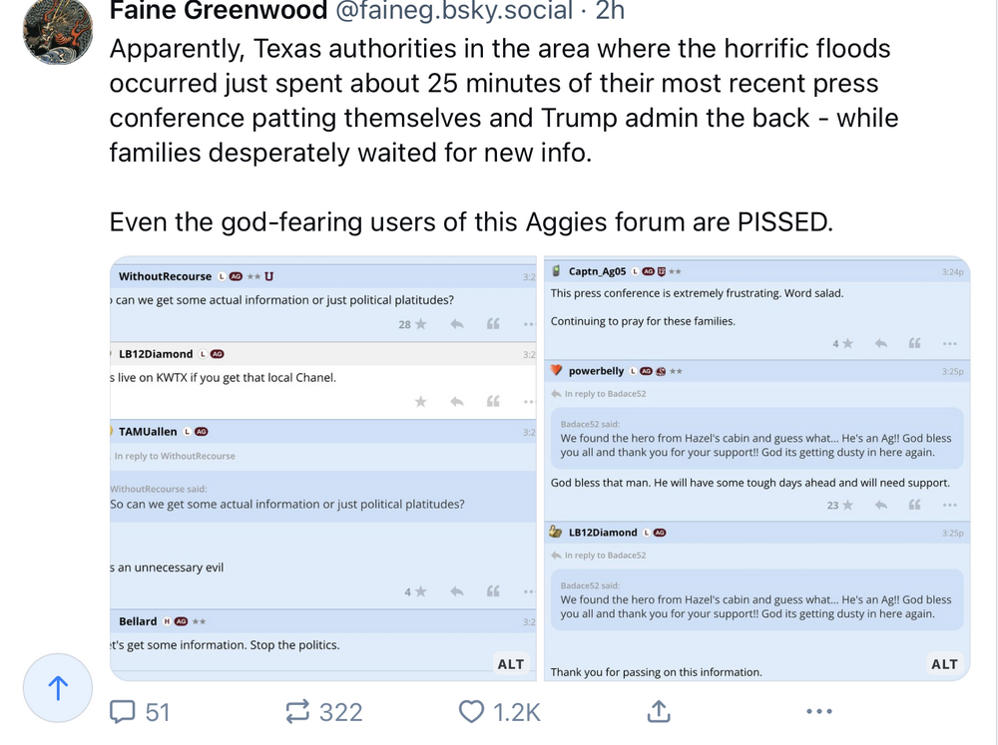Open more options on powerbelly's comment
998x745 pixels.
949,505
